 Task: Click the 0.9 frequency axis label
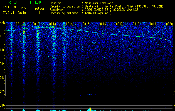2,64
